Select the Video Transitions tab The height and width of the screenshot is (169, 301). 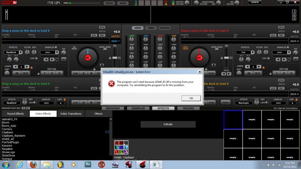(x=71, y=114)
